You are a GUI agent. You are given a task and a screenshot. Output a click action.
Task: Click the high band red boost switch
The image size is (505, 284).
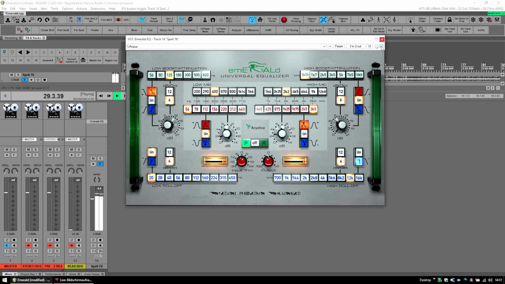(x=359, y=92)
